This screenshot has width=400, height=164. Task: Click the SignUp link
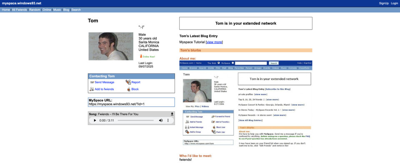coord(384,3)
